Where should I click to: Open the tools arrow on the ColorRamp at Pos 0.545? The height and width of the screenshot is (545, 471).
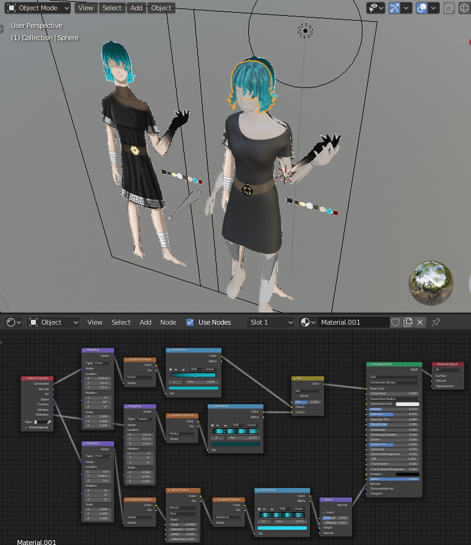coord(183,370)
